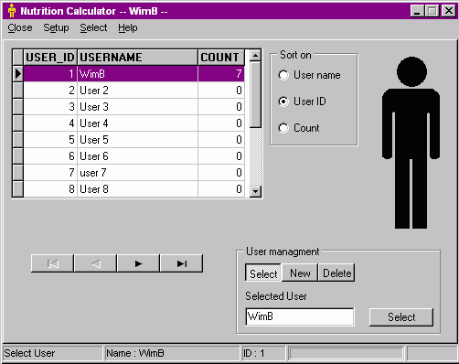The height and width of the screenshot is (364, 459).
Task: Open the Close menu
Action: (x=20, y=27)
